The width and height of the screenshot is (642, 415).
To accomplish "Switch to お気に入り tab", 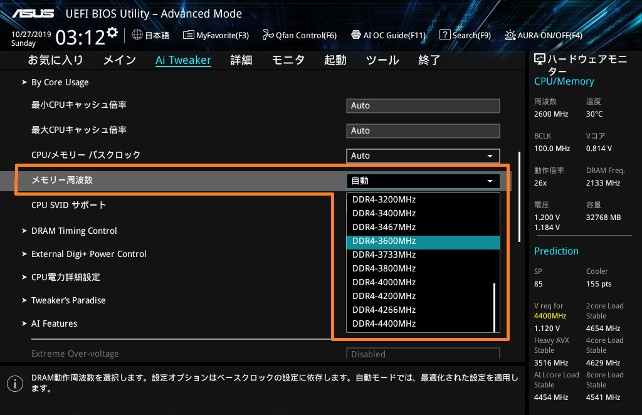I will 55,60.
